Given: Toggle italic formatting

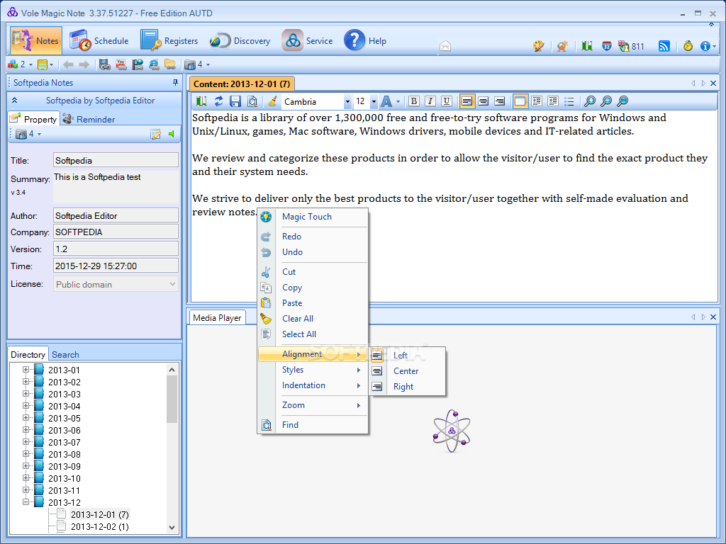Looking at the screenshot, I should [x=430, y=101].
